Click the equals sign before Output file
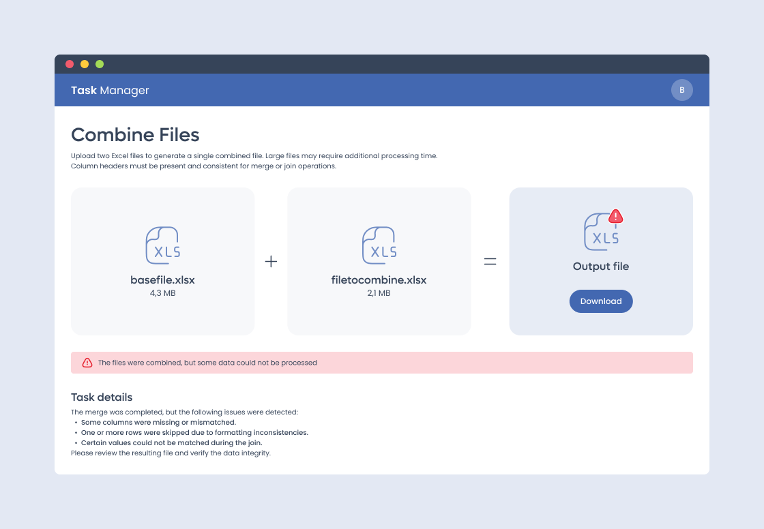The height and width of the screenshot is (529, 764). point(490,262)
